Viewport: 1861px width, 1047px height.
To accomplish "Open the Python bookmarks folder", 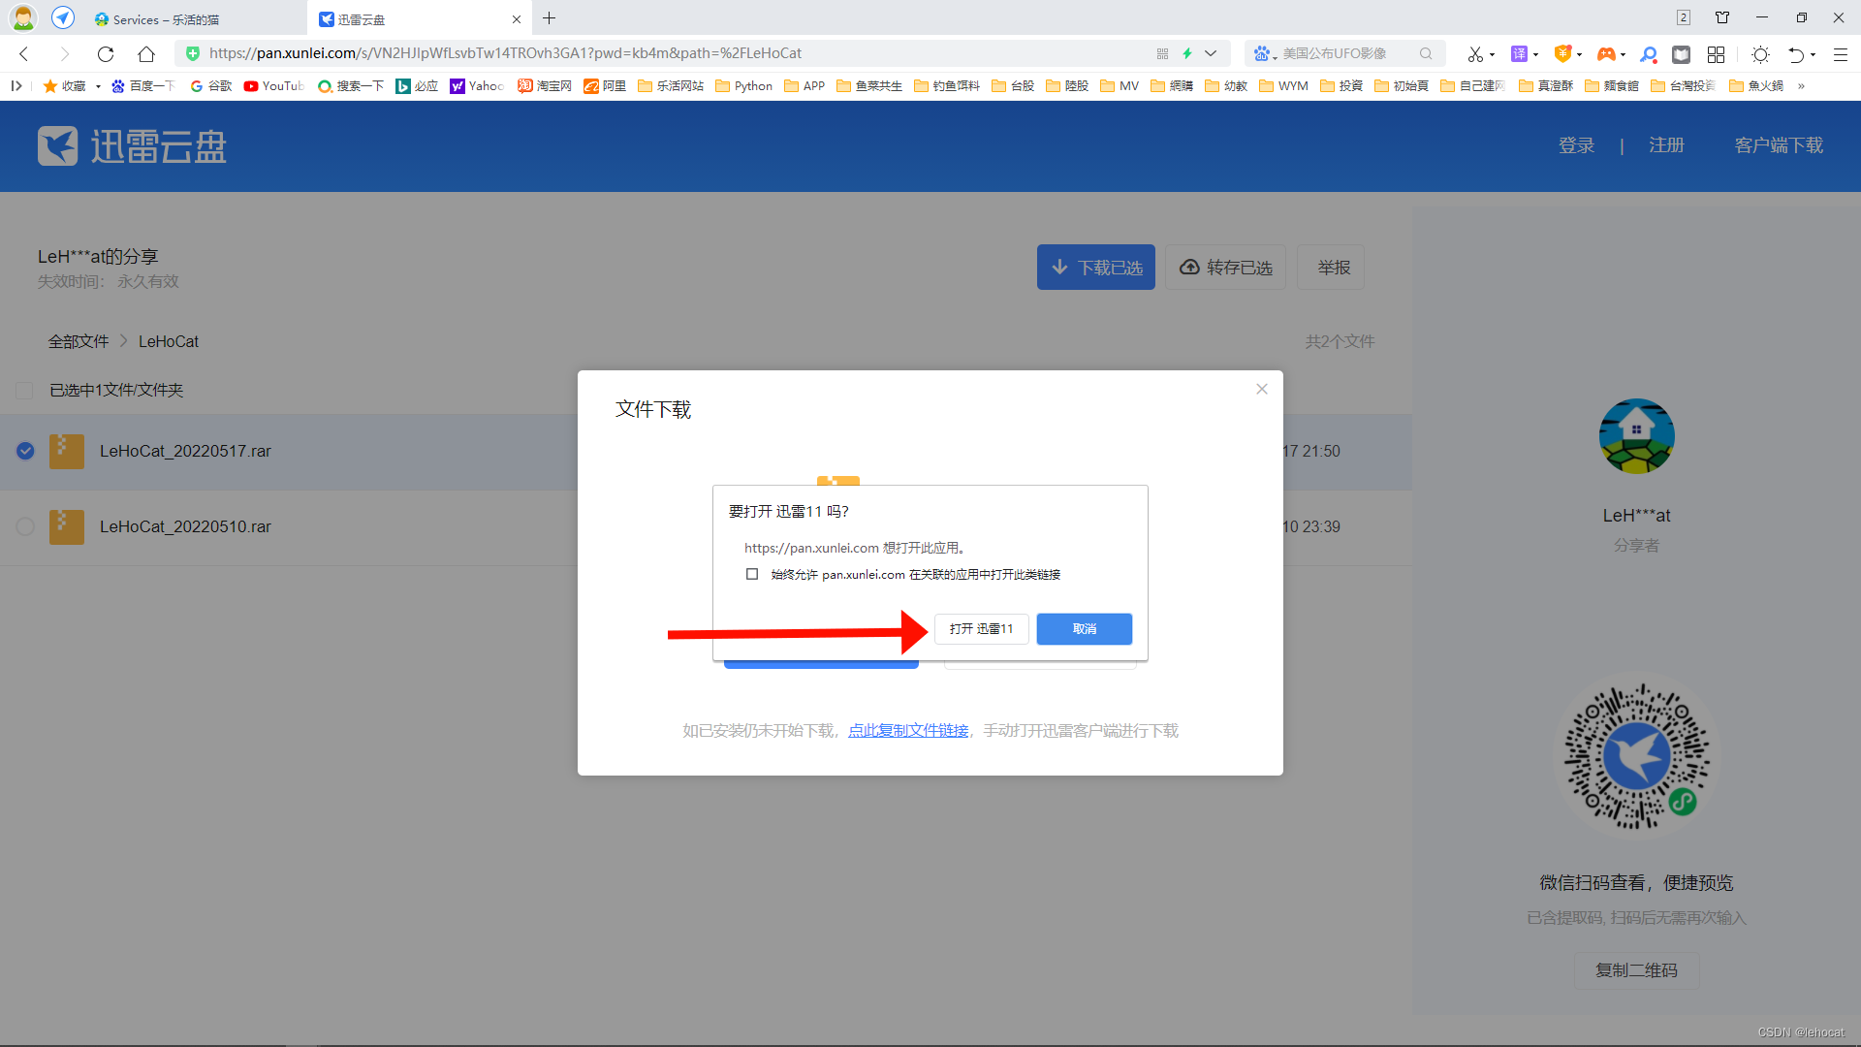I will pyautogui.click(x=743, y=86).
